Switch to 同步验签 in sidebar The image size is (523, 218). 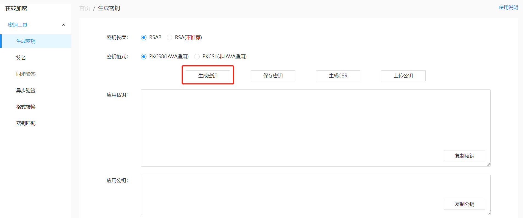click(26, 74)
